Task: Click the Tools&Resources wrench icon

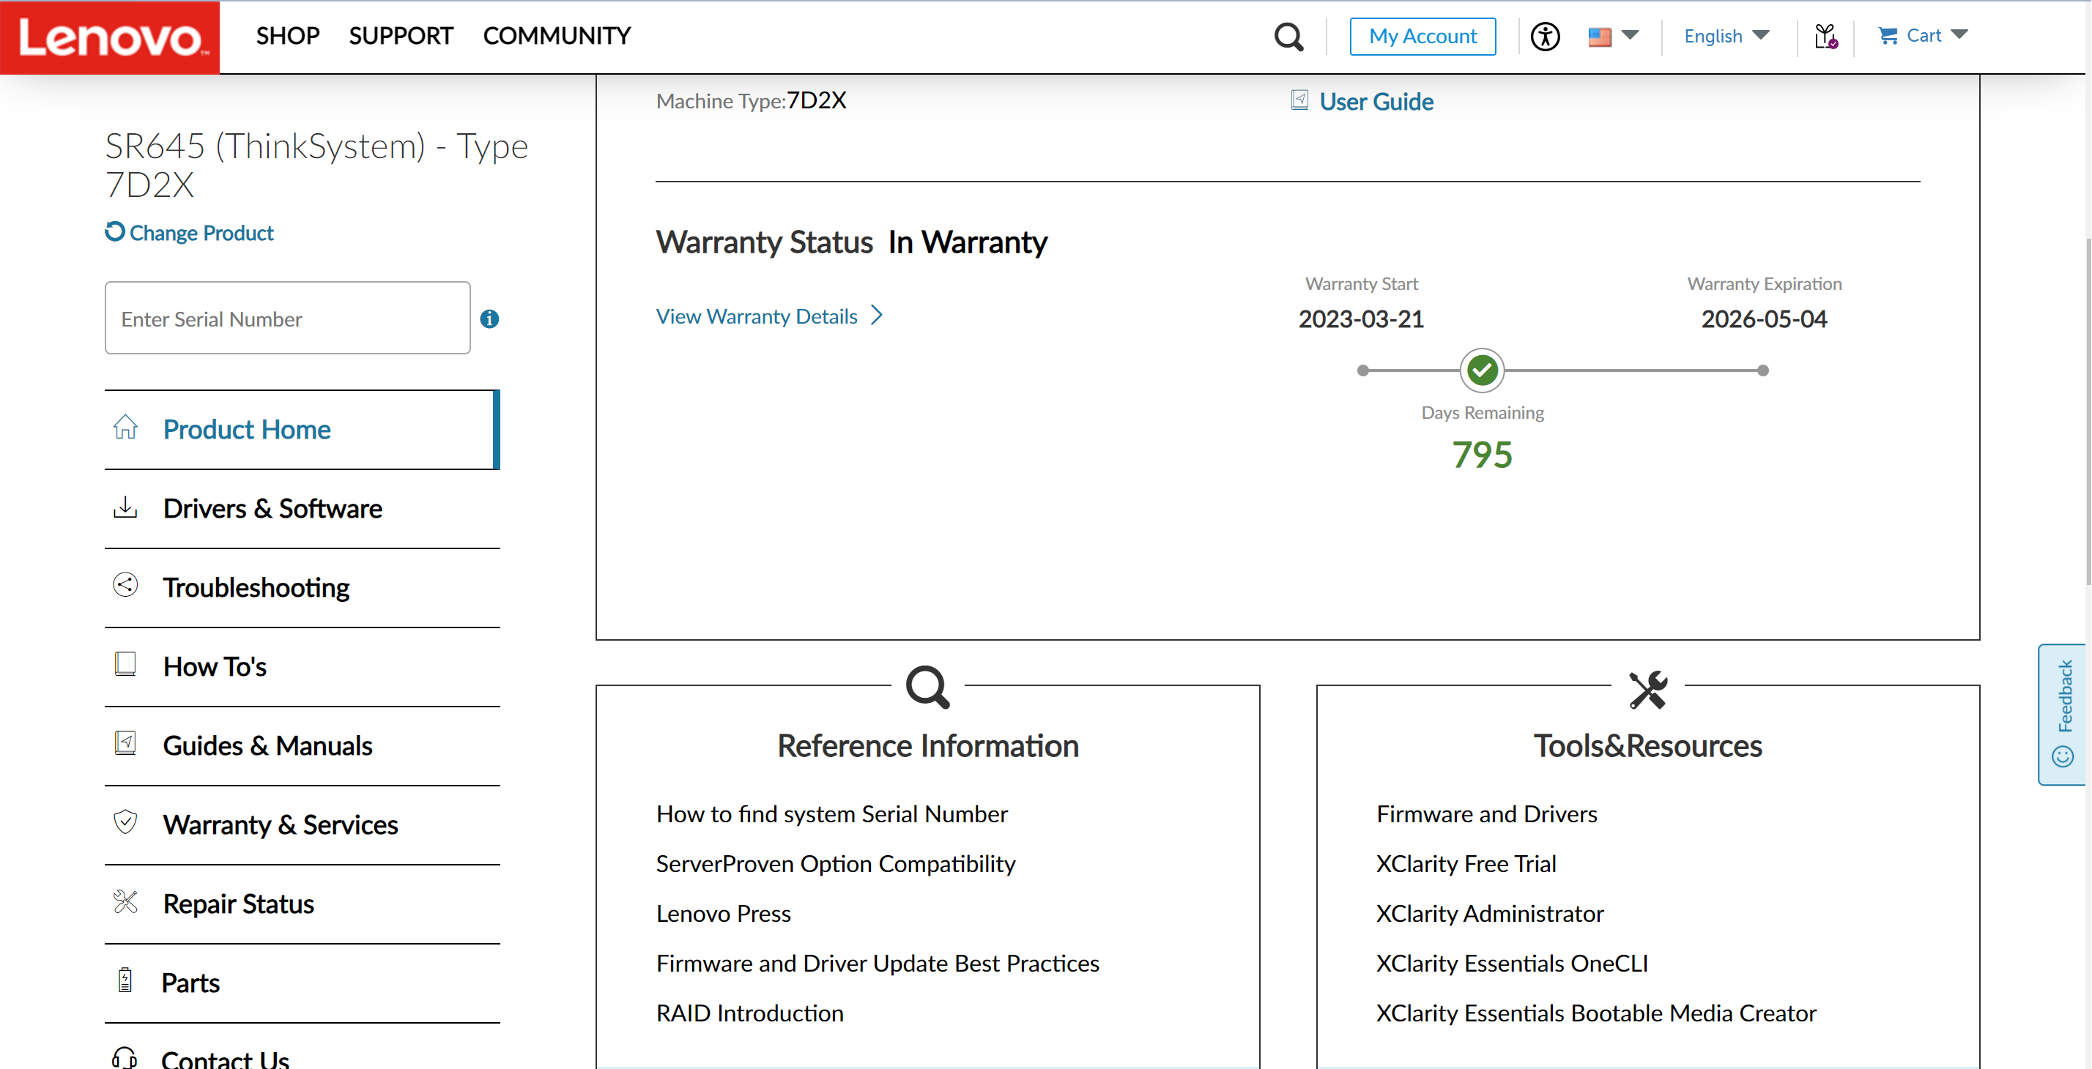Action: (1648, 689)
